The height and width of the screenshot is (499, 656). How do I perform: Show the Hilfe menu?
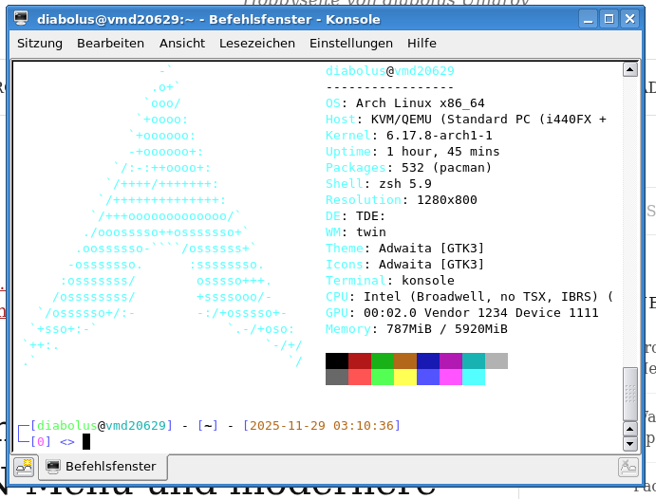422,44
